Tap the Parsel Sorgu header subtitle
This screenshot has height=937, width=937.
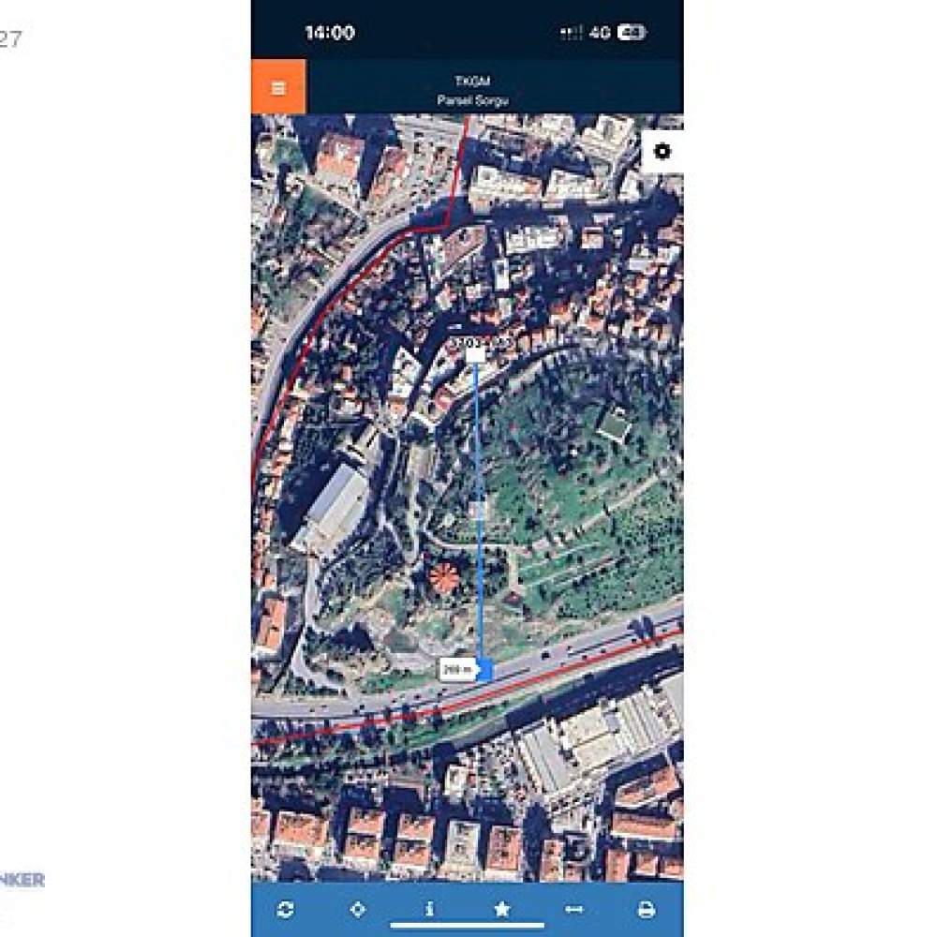[x=472, y=100]
